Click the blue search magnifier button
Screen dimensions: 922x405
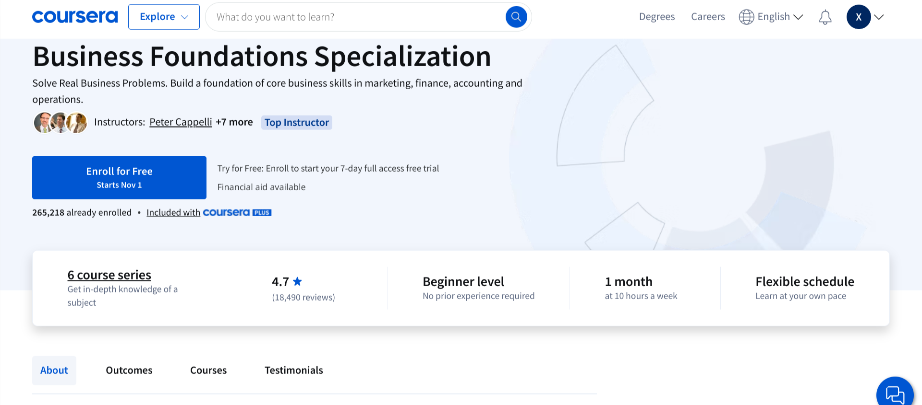(x=516, y=17)
